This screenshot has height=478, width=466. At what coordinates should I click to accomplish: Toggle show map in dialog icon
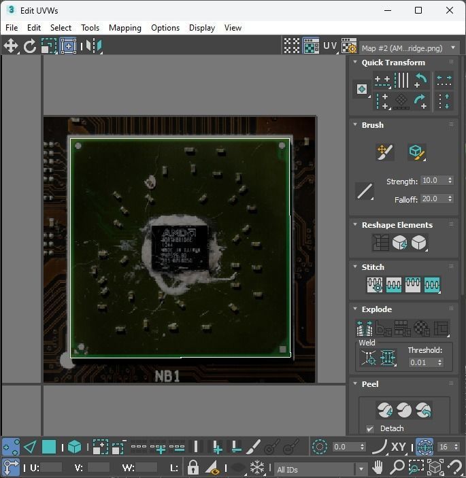tap(311, 46)
